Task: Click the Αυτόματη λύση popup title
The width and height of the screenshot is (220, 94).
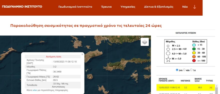Action: [x=53, y=57]
